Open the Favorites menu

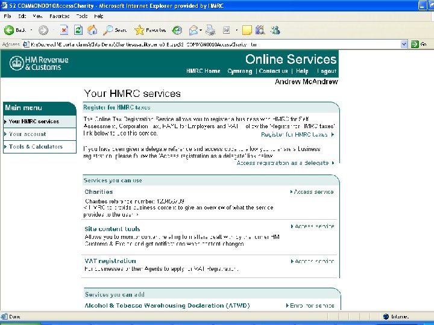[x=60, y=16]
